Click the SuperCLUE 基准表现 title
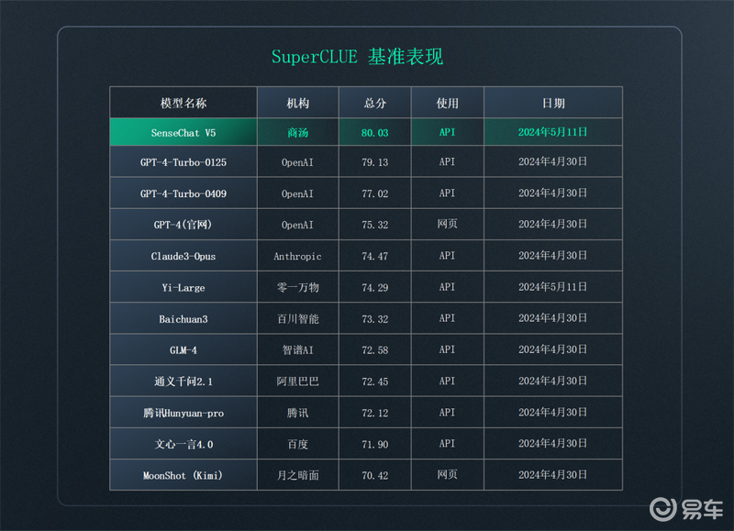The image size is (734, 531). pos(357,57)
